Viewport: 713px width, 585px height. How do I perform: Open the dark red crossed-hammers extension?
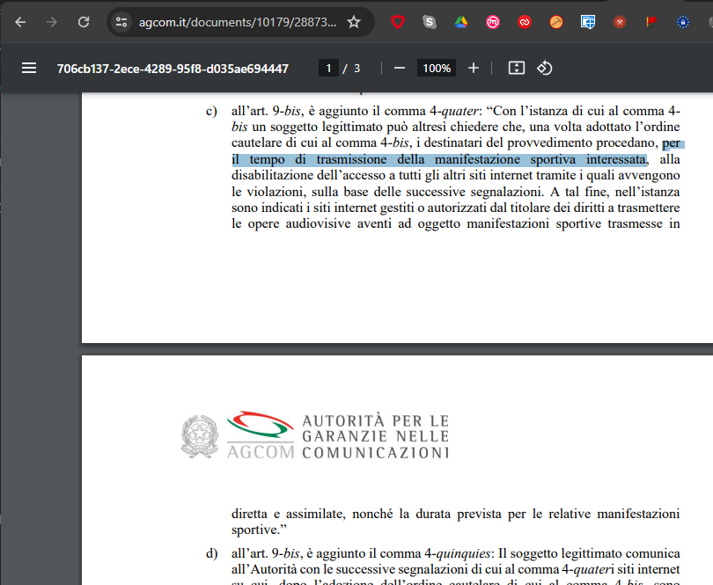[620, 22]
